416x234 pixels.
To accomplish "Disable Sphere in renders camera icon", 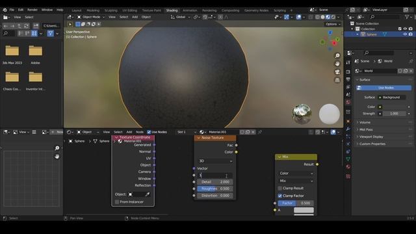I will point(410,34).
